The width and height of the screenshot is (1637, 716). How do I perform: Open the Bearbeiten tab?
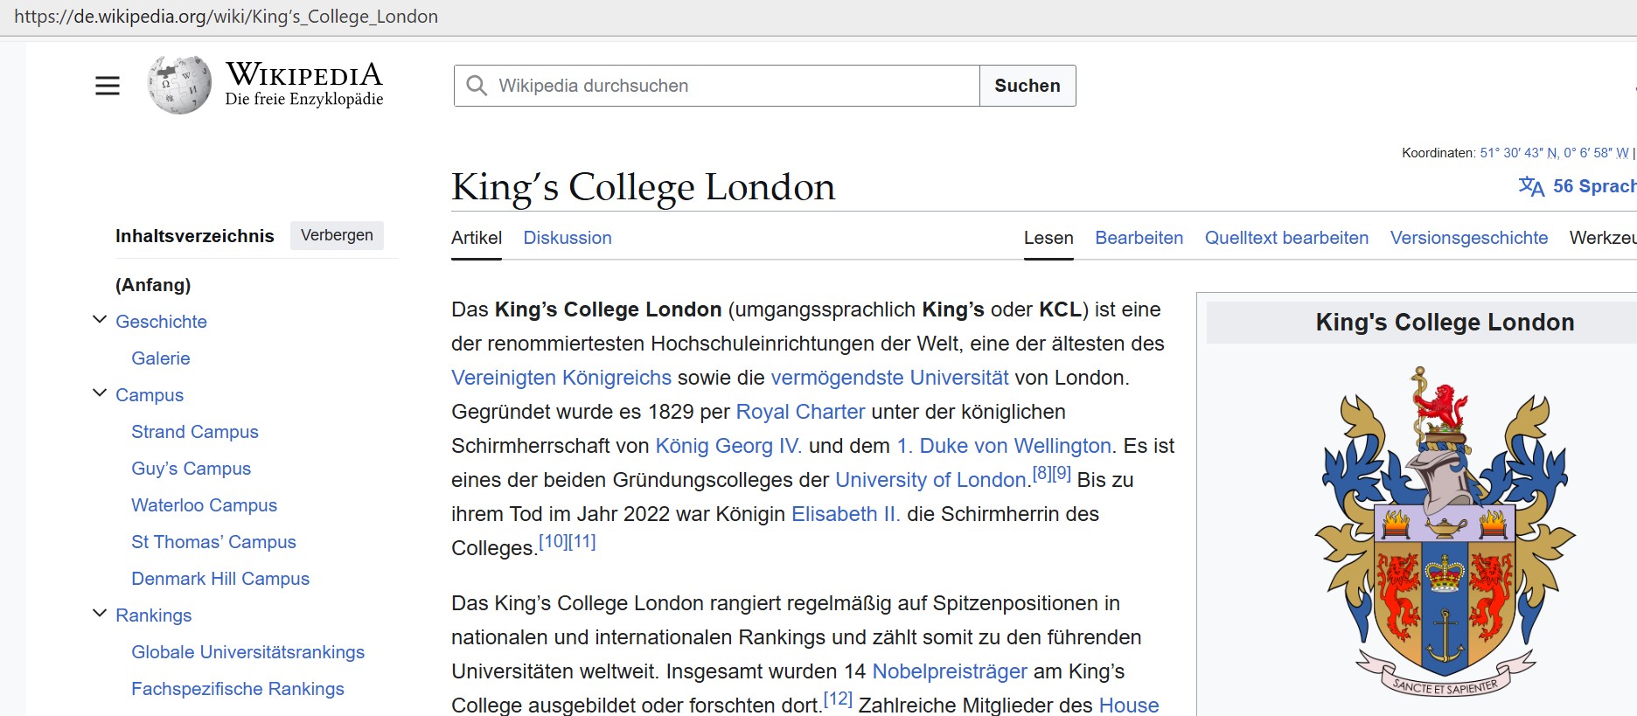click(1139, 238)
